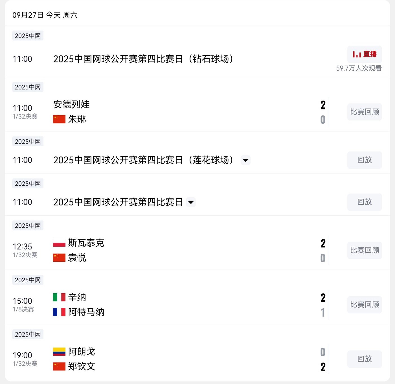Click China flag icon beside 朱琳
This screenshot has height=384, width=395.
[x=59, y=119]
